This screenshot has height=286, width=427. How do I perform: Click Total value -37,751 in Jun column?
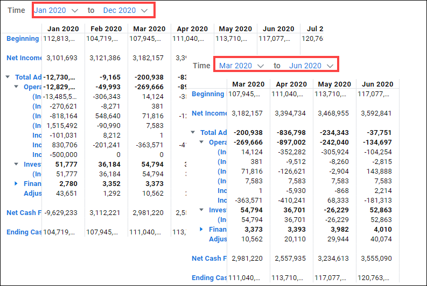pyautogui.click(x=379, y=133)
